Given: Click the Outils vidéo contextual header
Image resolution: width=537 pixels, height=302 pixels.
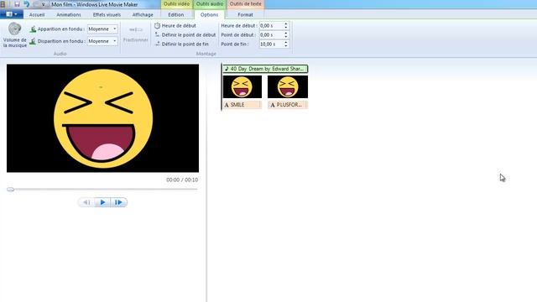Looking at the screenshot, I should tap(176, 4).
